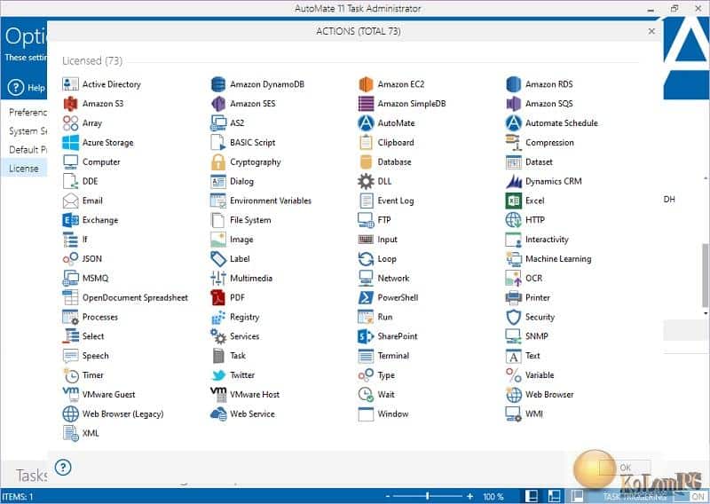The height and width of the screenshot is (504, 710).
Task: Click the OpenDocument Spreadsheet label
Action: (x=135, y=298)
